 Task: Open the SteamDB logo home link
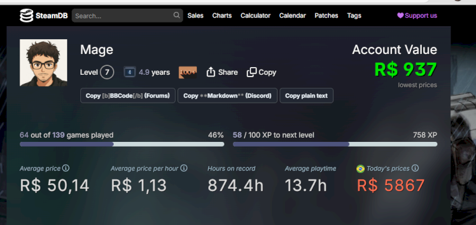pyautogui.click(x=43, y=15)
